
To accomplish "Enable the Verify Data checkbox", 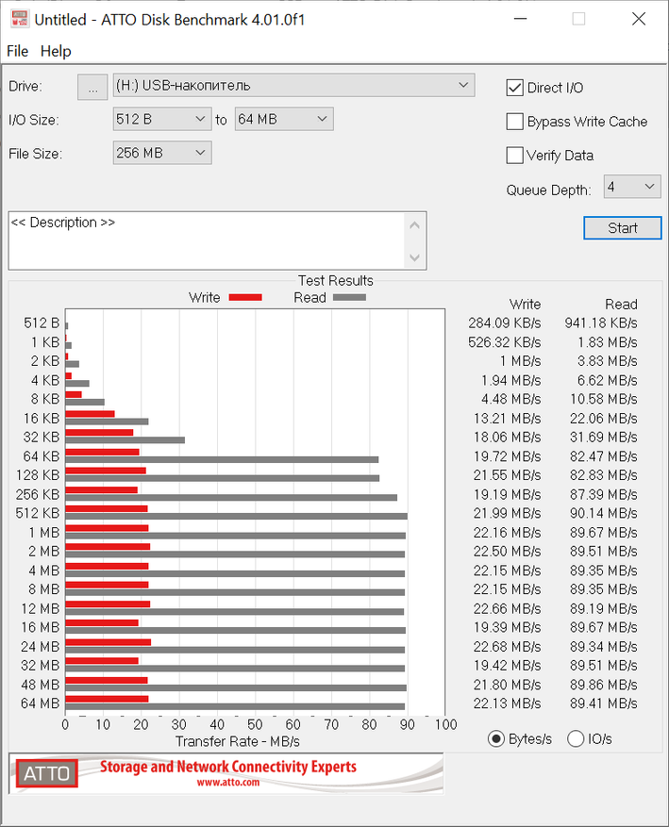I will tap(515, 156).
